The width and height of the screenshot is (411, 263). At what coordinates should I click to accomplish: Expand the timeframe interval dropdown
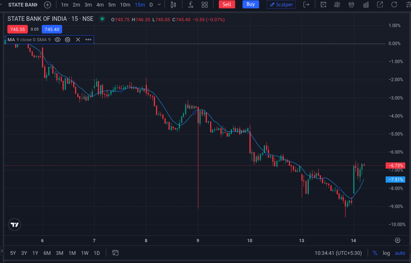click(x=159, y=5)
